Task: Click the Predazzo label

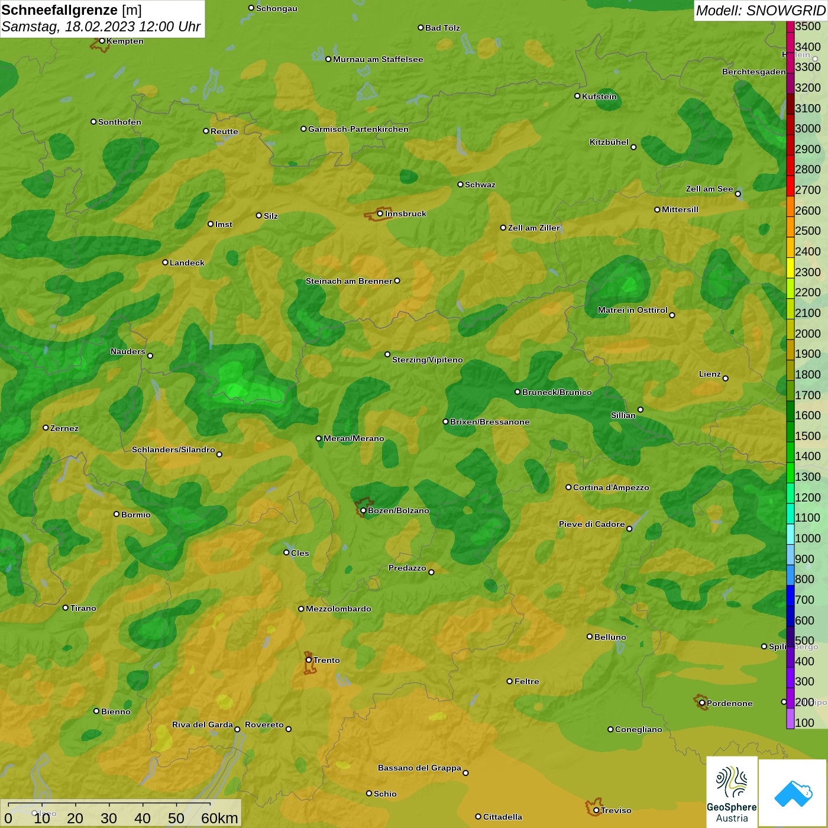Action: [407, 568]
